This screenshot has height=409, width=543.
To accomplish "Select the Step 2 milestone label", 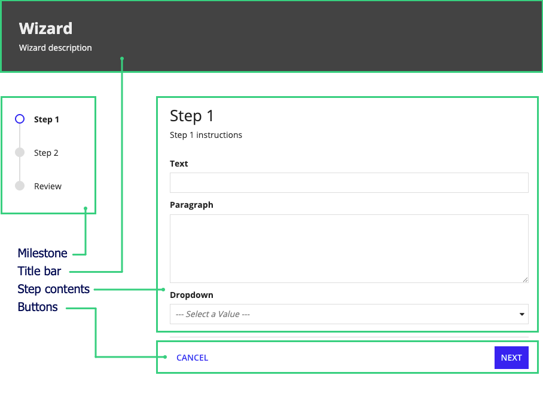I will [46, 153].
